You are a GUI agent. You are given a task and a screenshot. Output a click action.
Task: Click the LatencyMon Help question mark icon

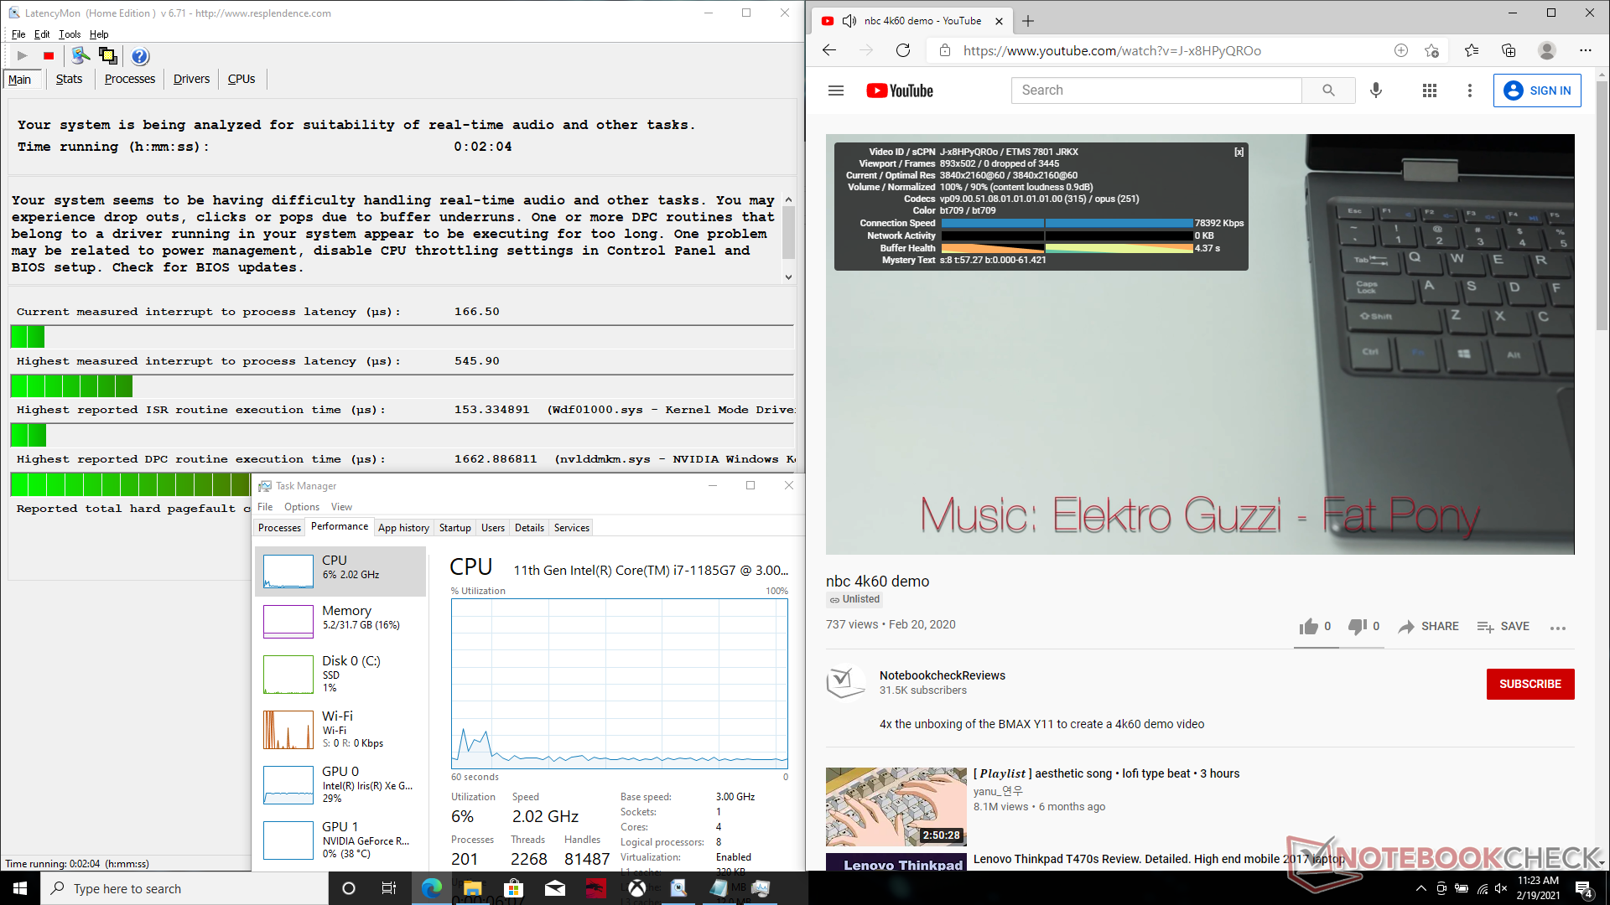[140, 56]
